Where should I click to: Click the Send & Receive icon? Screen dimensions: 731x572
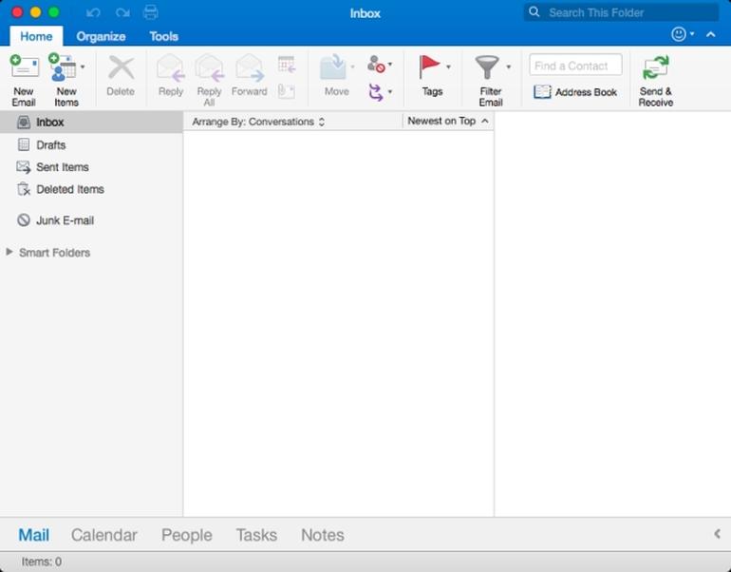[655, 68]
